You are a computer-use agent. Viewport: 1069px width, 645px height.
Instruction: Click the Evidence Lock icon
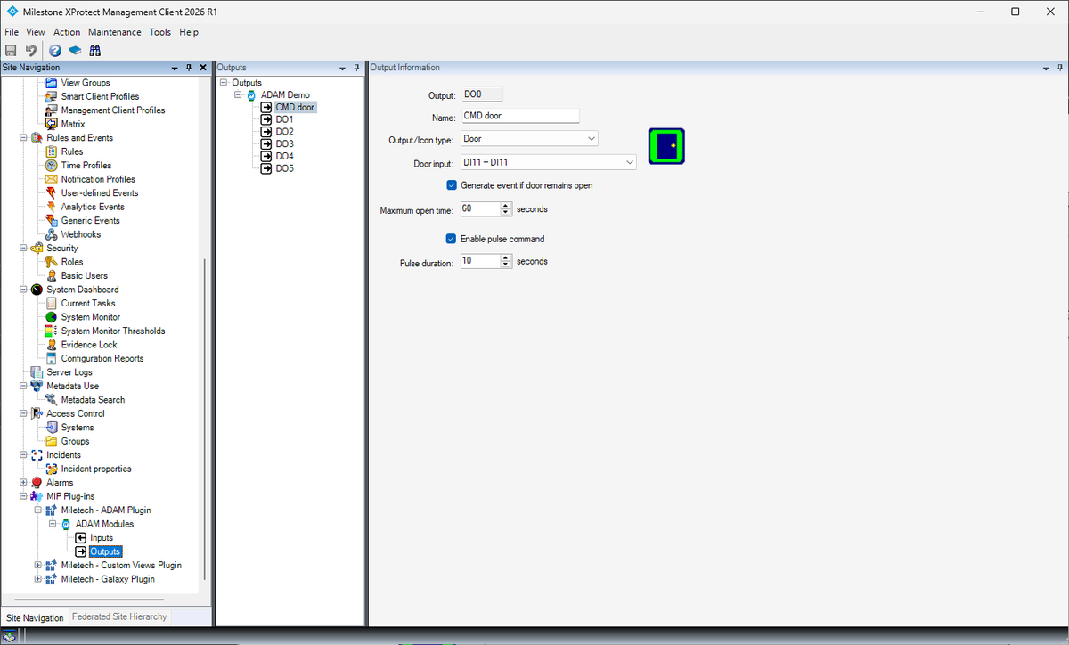51,345
